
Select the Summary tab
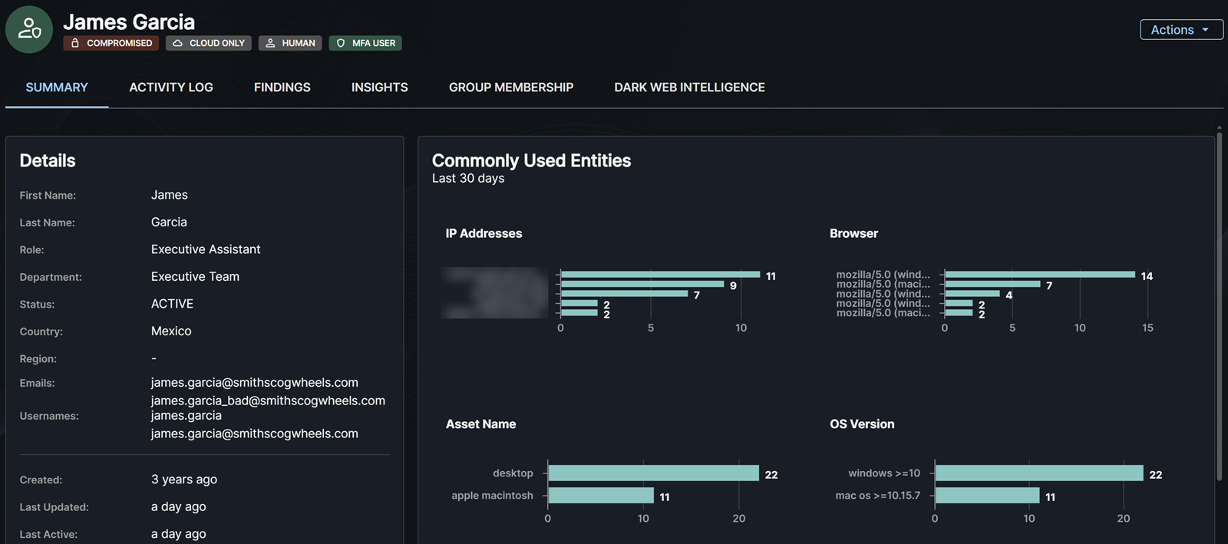[x=57, y=87]
